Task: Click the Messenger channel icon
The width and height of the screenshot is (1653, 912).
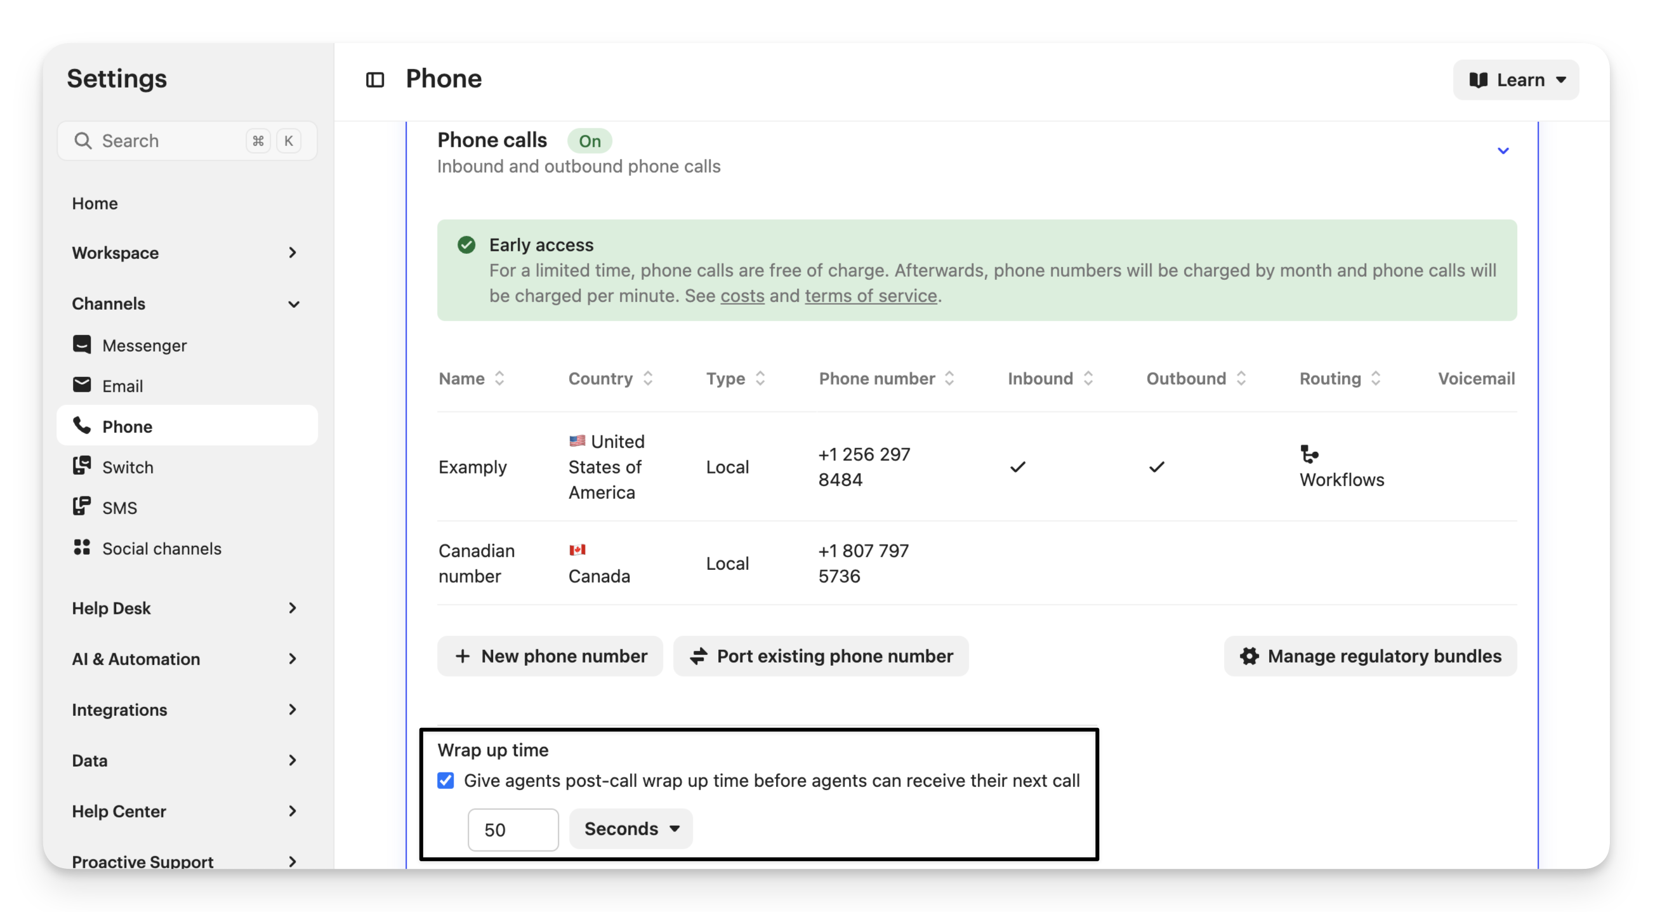Action: [81, 345]
